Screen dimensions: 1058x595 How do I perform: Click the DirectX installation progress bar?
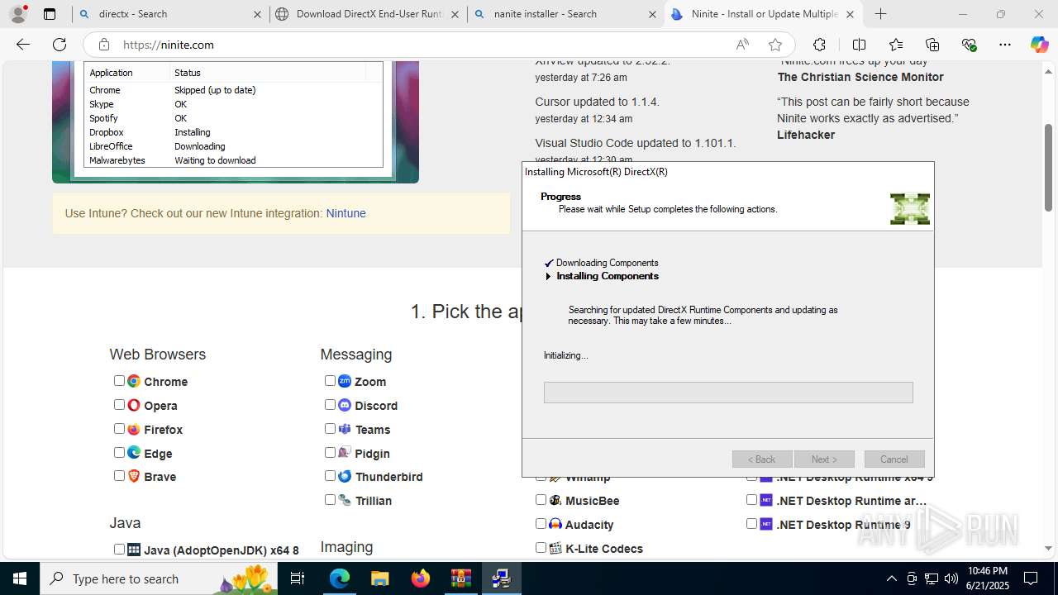(x=728, y=393)
